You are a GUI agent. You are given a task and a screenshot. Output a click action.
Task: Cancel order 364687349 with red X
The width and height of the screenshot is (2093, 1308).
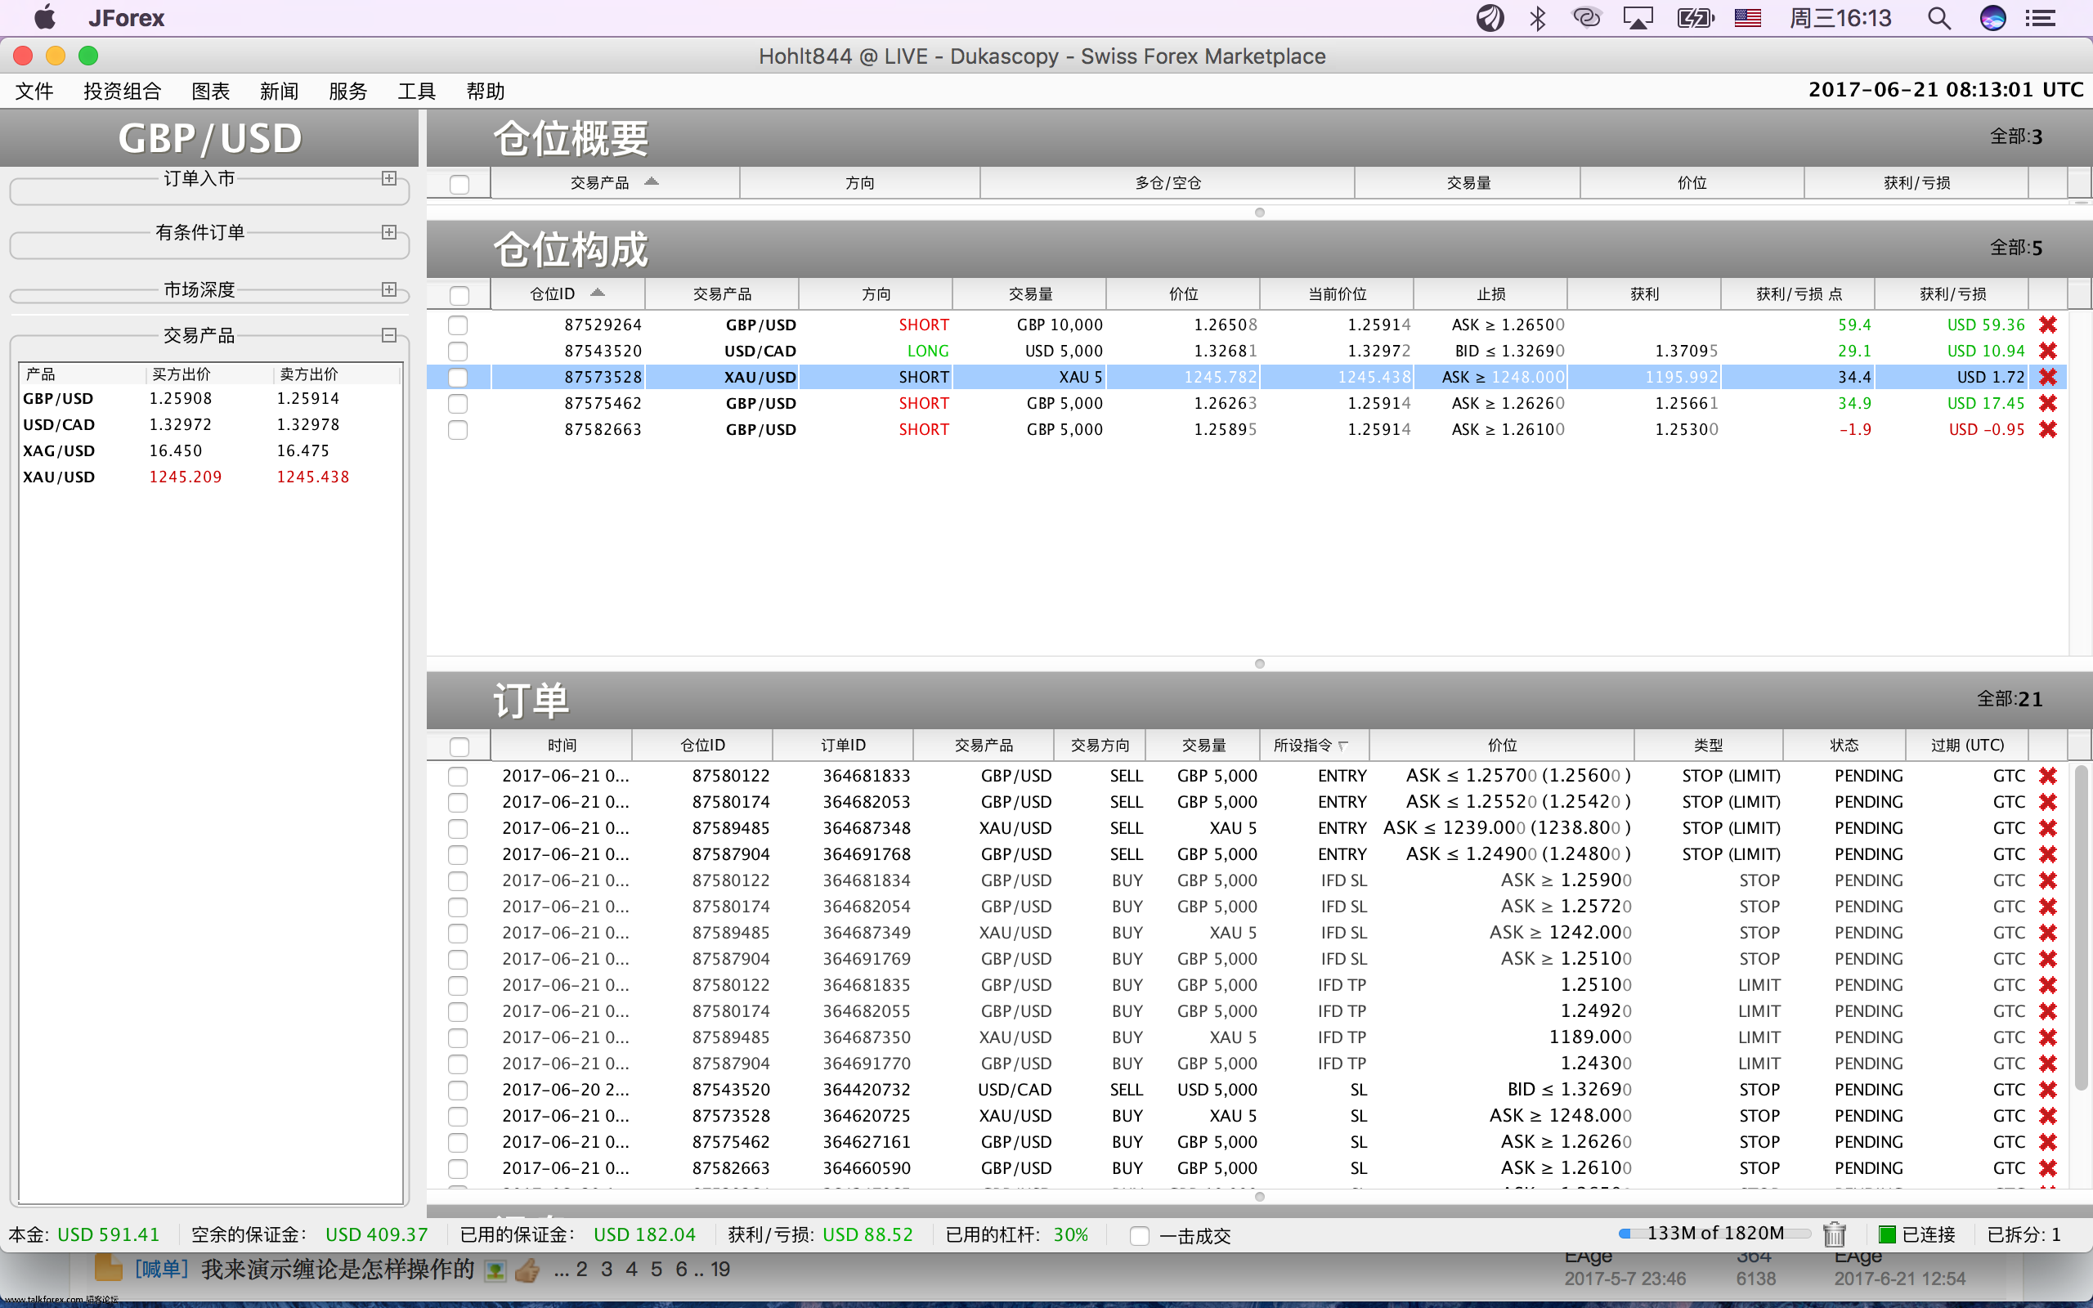pyautogui.click(x=2047, y=933)
